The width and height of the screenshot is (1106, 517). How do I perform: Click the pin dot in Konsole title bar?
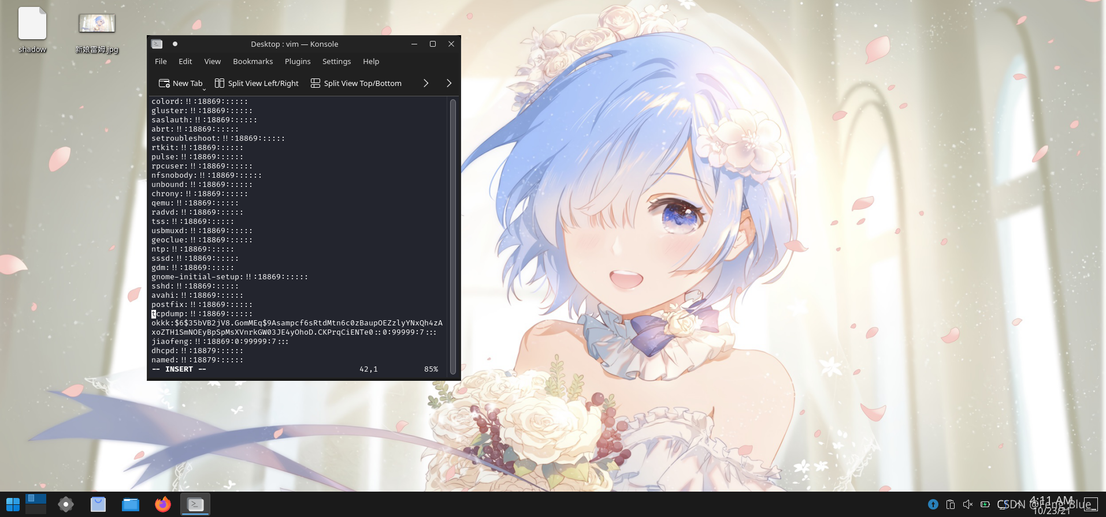[175, 44]
